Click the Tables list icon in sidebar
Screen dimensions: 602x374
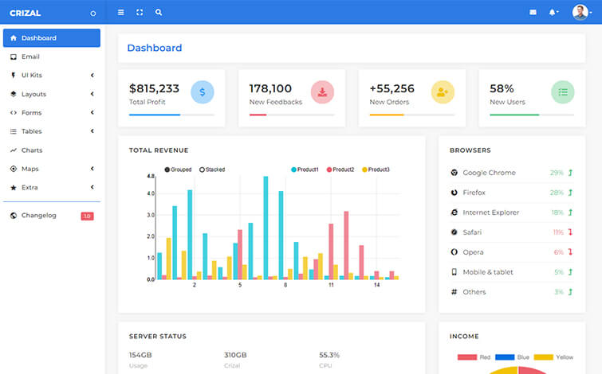click(x=14, y=131)
